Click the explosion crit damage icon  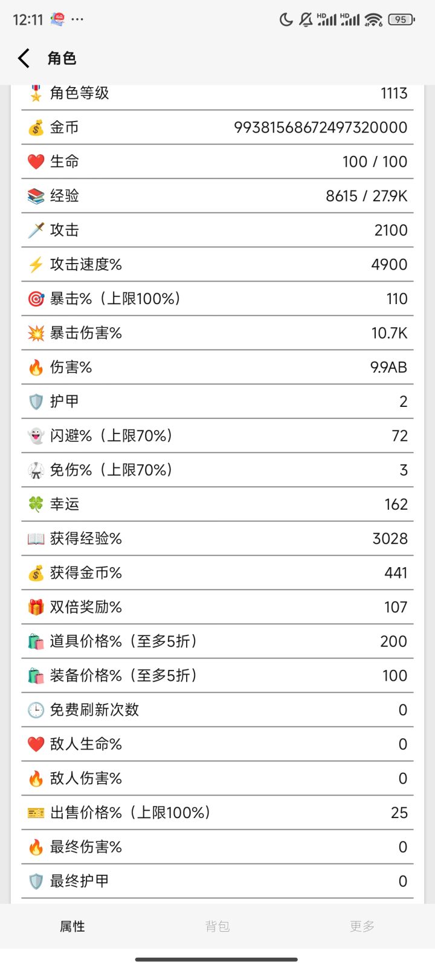36,333
